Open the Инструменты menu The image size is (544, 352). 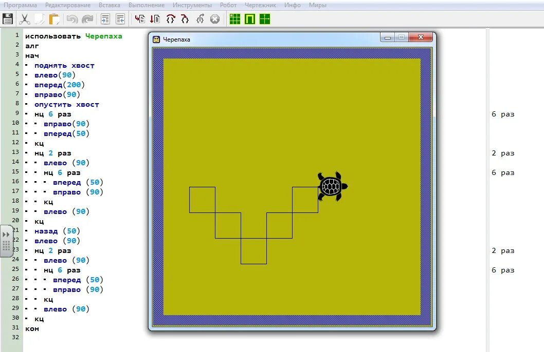(192, 5)
